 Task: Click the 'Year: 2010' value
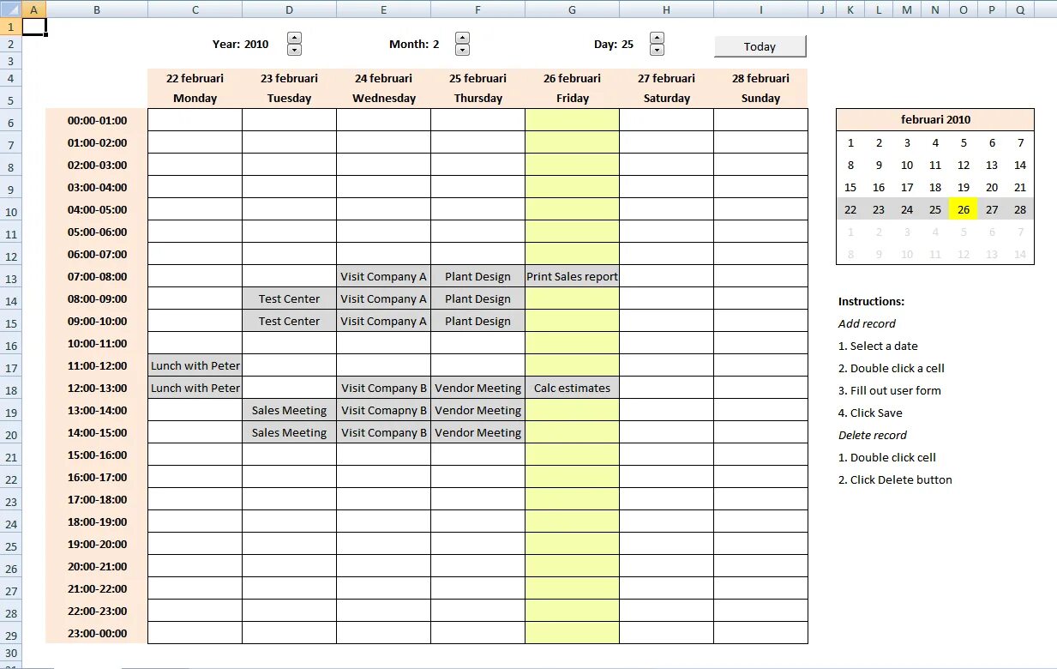coord(241,44)
